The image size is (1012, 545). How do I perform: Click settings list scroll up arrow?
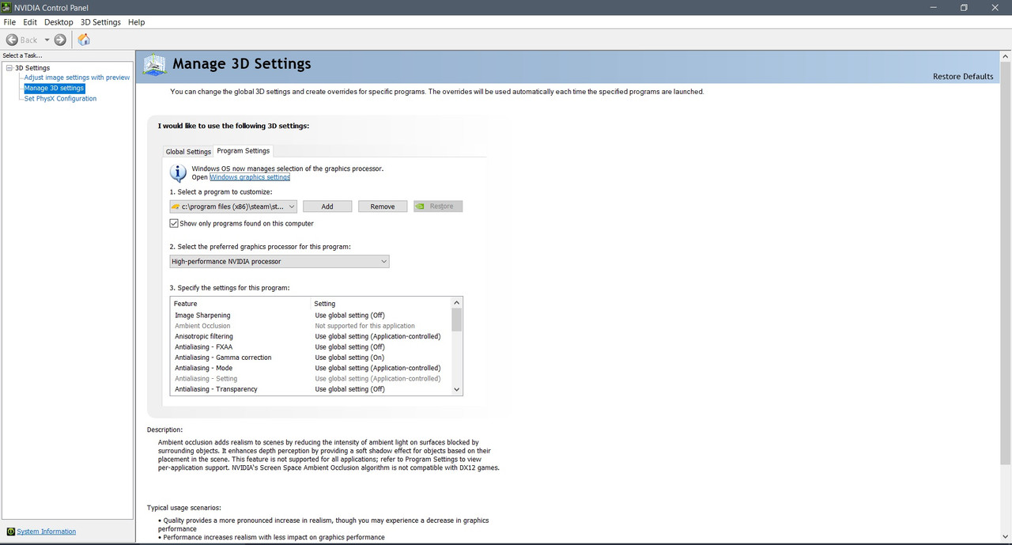(x=456, y=302)
